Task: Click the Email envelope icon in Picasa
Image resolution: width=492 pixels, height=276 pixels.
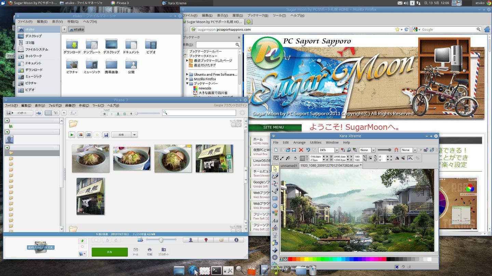Action: pos(136,250)
